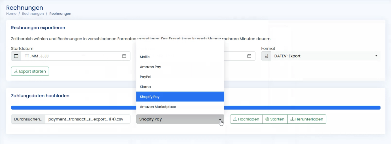Select Amazon Pay from the provider list
This screenshot has height=144, width=391.
coord(180,67)
